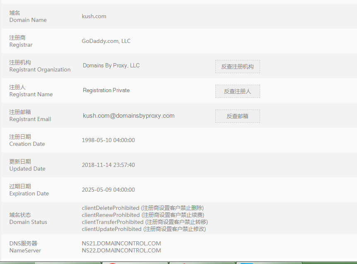Image resolution: width=357 pixels, height=264 pixels.
Task: Click the Expiration Date label
Action: coord(29,193)
